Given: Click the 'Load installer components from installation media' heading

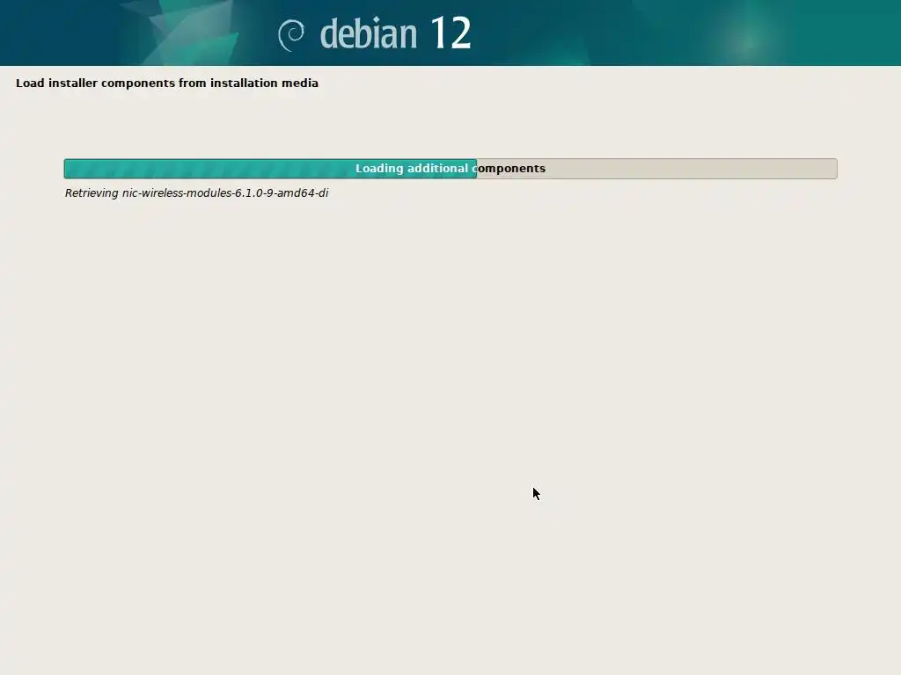Looking at the screenshot, I should pos(166,83).
